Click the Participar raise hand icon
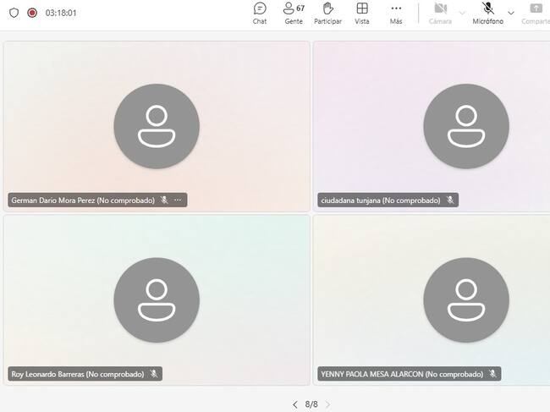 tap(327, 13)
